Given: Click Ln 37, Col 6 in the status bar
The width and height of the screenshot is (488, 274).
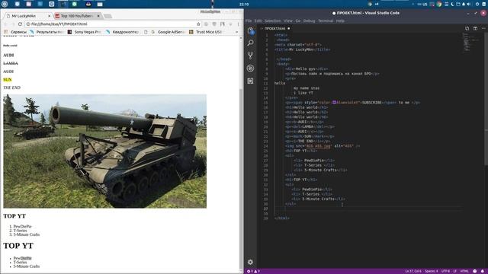Looking at the screenshot, I should click(413, 271).
